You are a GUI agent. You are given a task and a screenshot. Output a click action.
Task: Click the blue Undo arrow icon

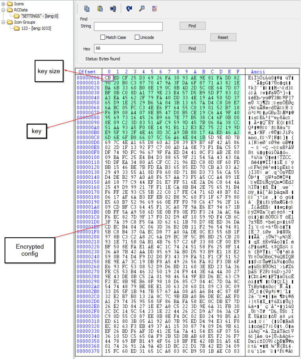click(129, 8)
